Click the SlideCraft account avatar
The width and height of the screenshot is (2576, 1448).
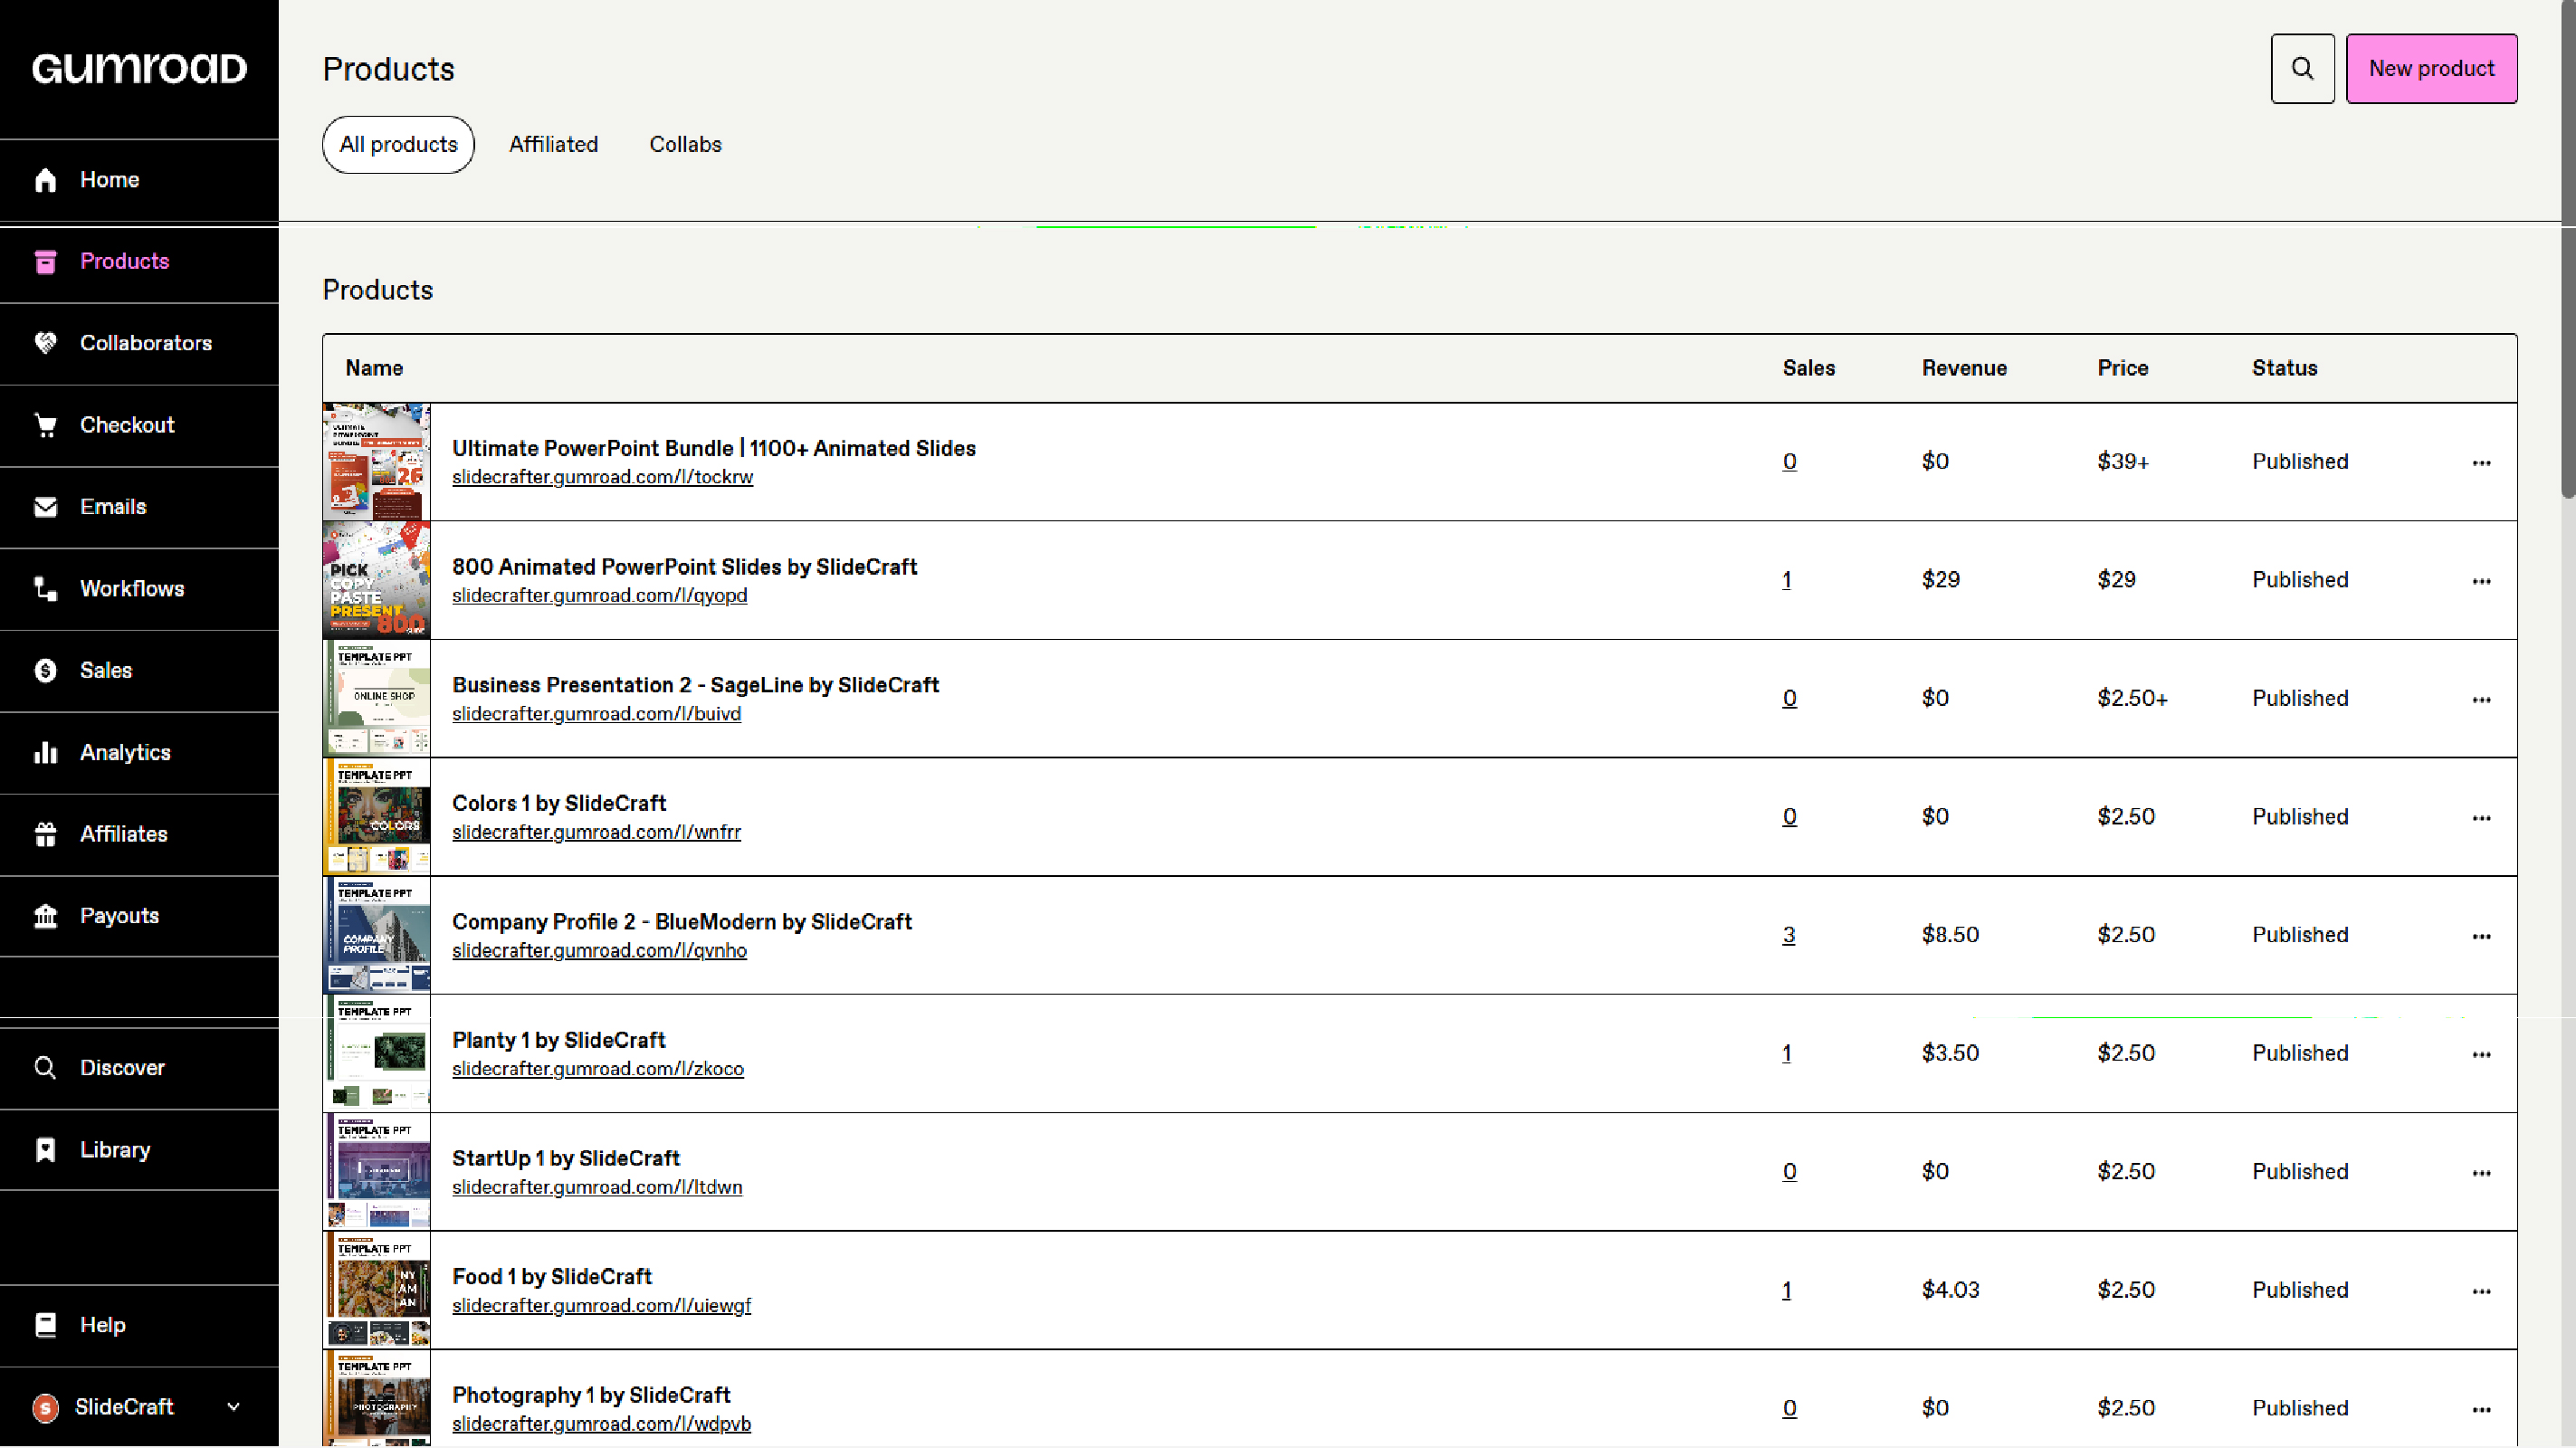tap(45, 1408)
